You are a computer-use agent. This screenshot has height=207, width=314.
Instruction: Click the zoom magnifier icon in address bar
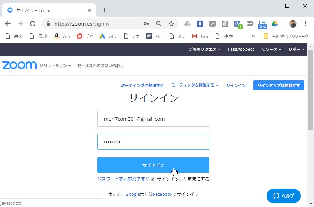pos(159,24)
